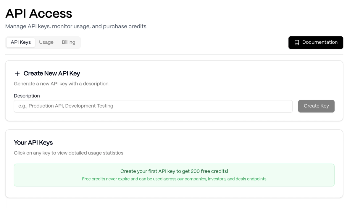
Task: Click the 'Your API Keys' heading
Action: coord(33,143)
